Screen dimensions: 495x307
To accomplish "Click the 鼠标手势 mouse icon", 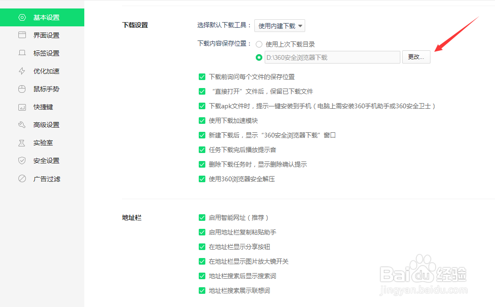I will tap(22, 89).
